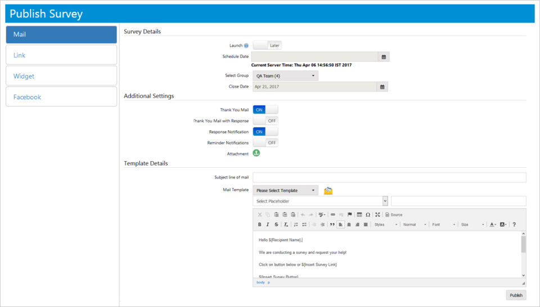Click the green Attachment upload icon
This screenshot has width=540, height=307.
pyautogui.click(x=256, y=153)
